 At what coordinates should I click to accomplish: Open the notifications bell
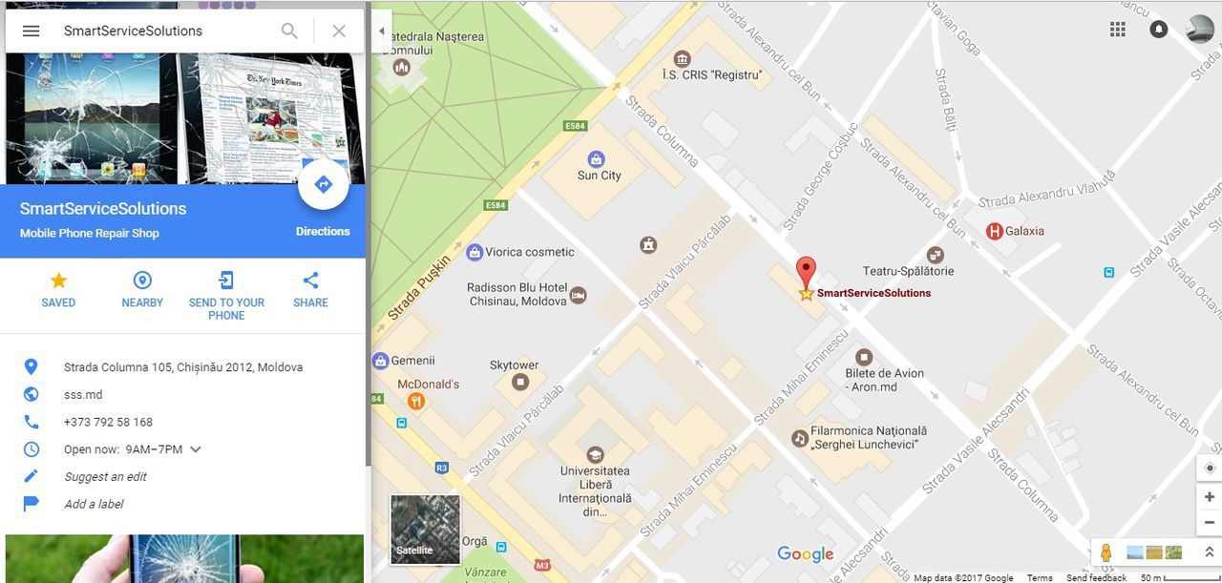(x=1158, y=30)
